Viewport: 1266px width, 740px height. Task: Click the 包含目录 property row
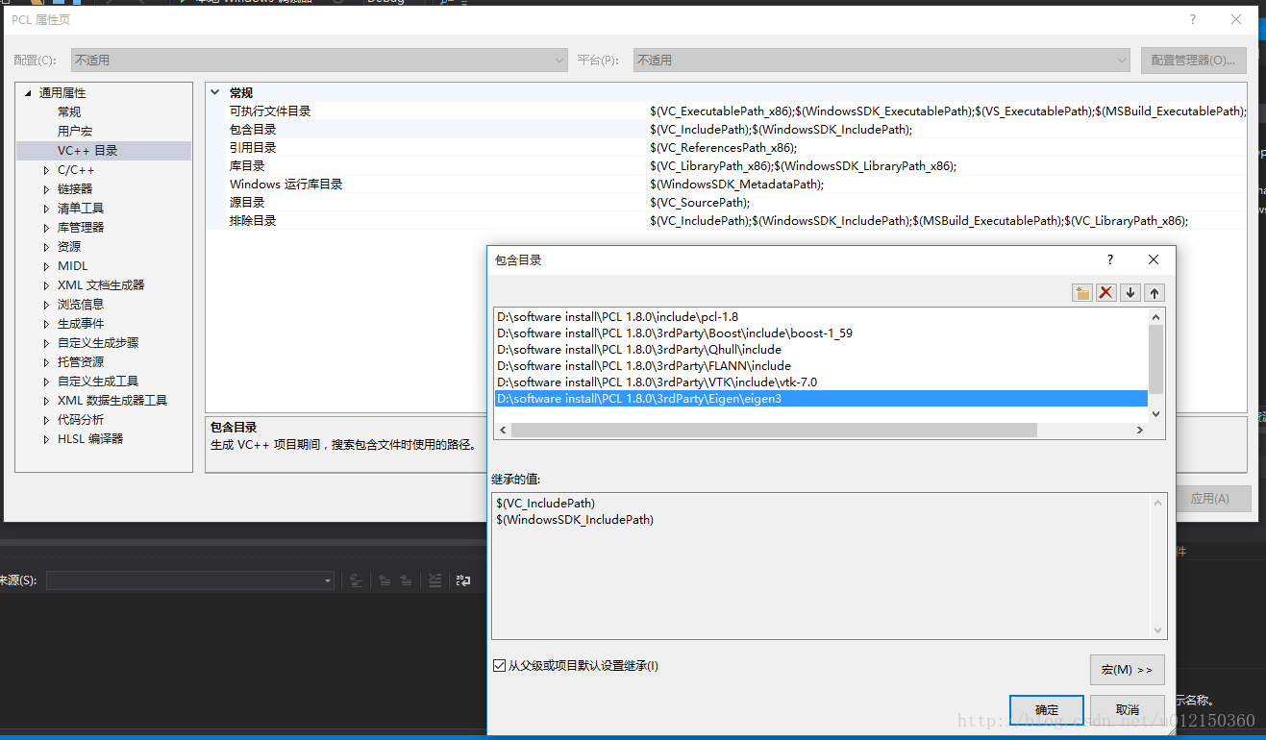click(x=727, y=130)
